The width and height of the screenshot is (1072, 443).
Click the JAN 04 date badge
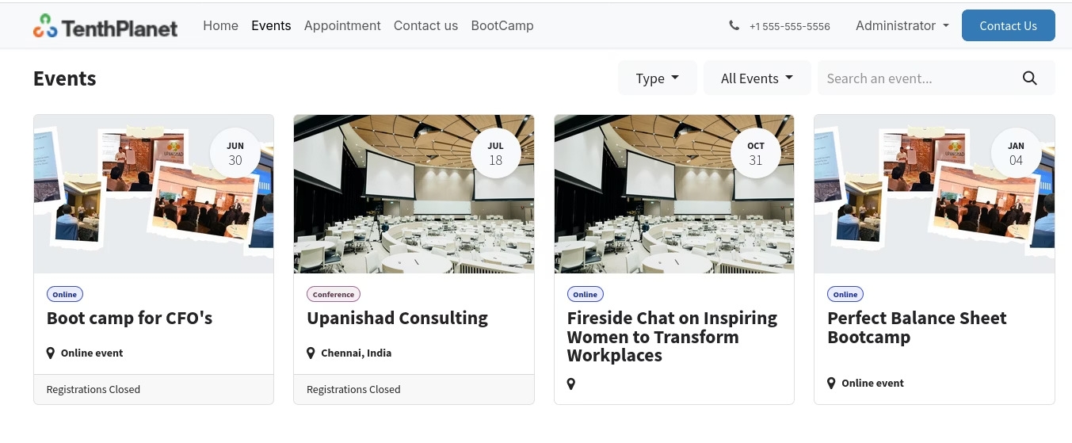(1016, 153)
